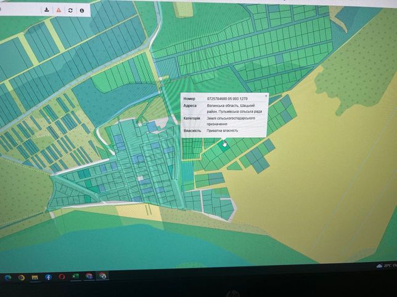Screen dimensions: 397x297
Task: Open the Opera browser taskbar icon
Action: (62, 277)
